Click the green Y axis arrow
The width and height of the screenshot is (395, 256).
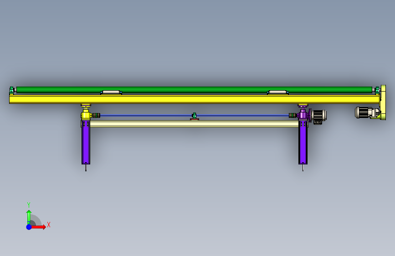(x=29, y=217)
